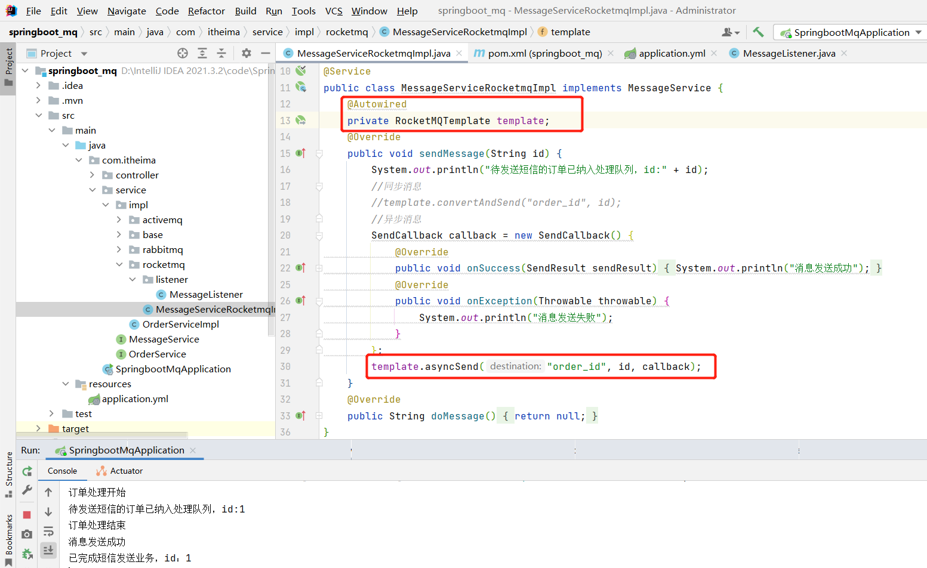927x568 pixels.
Task: Click the up arrow in console toolbar
Action: coord(48,492)
